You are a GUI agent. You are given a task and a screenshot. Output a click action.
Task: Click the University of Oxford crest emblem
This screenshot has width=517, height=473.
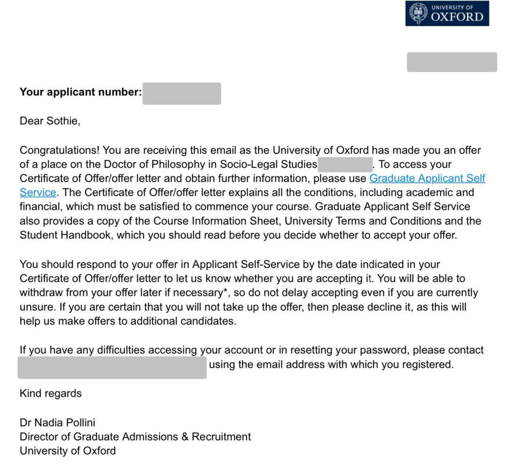pyautogui.click(x=418, y=13)
